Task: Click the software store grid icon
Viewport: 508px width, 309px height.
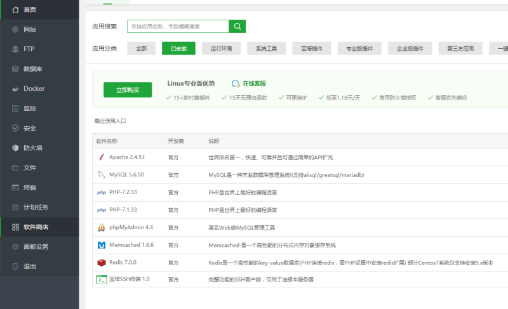Action: (15, 227)
